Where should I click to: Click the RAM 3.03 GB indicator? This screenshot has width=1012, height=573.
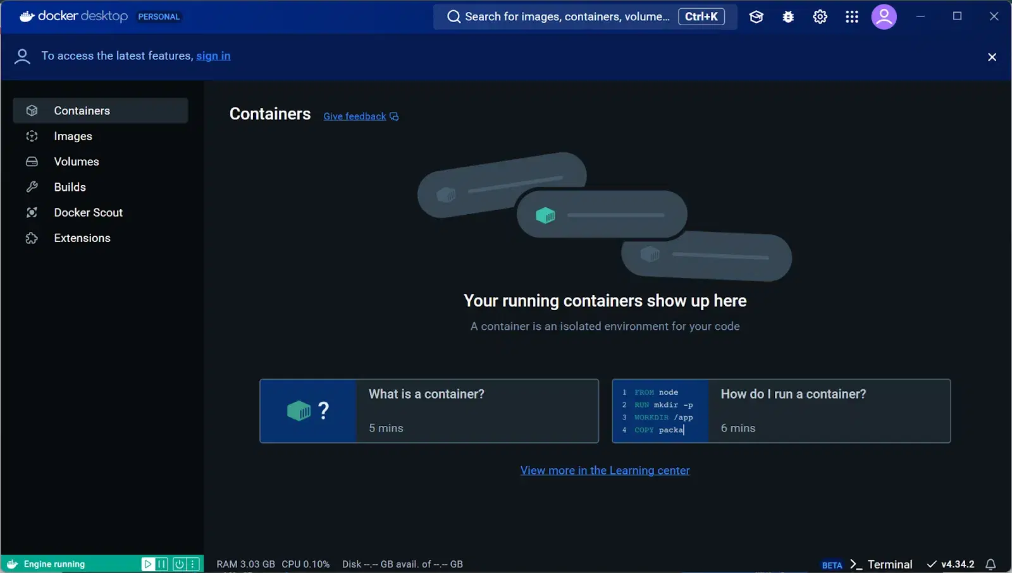point(245,564)
